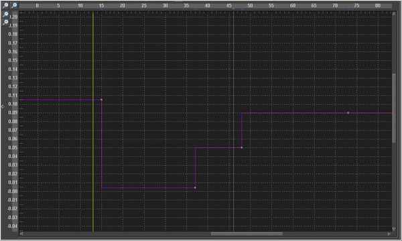
Task: Click the vertical scrollbar up arrow
Action: click(395, 13)
